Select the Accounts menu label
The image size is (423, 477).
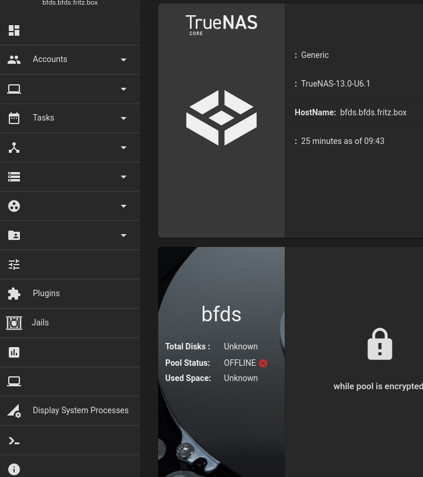coord(50,59)
